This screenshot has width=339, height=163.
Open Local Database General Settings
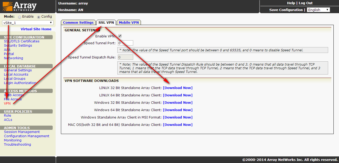[18, 70]
